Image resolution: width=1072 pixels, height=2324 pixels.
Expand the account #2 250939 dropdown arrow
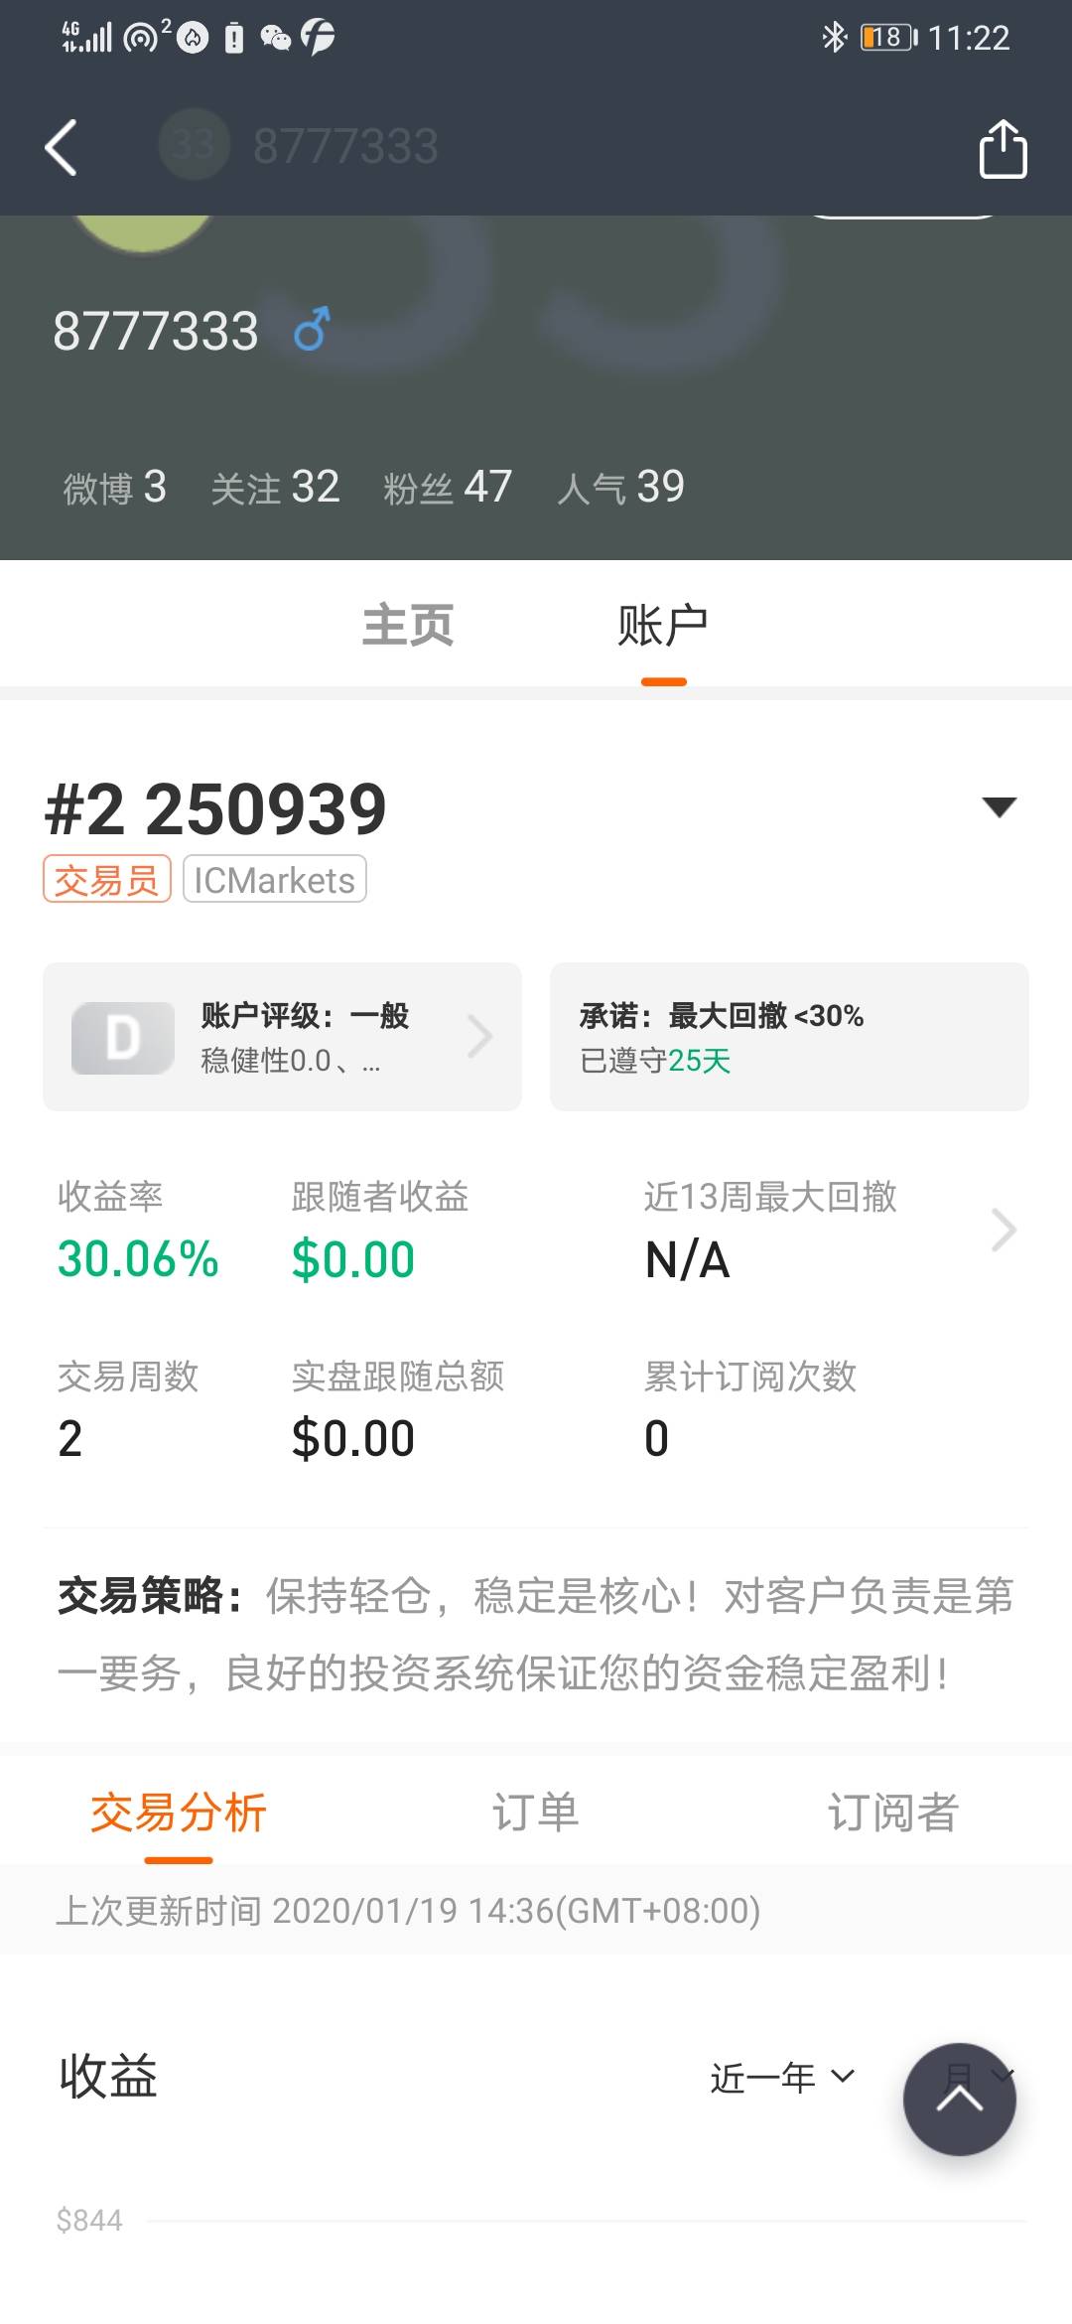[x=999, y=806]
